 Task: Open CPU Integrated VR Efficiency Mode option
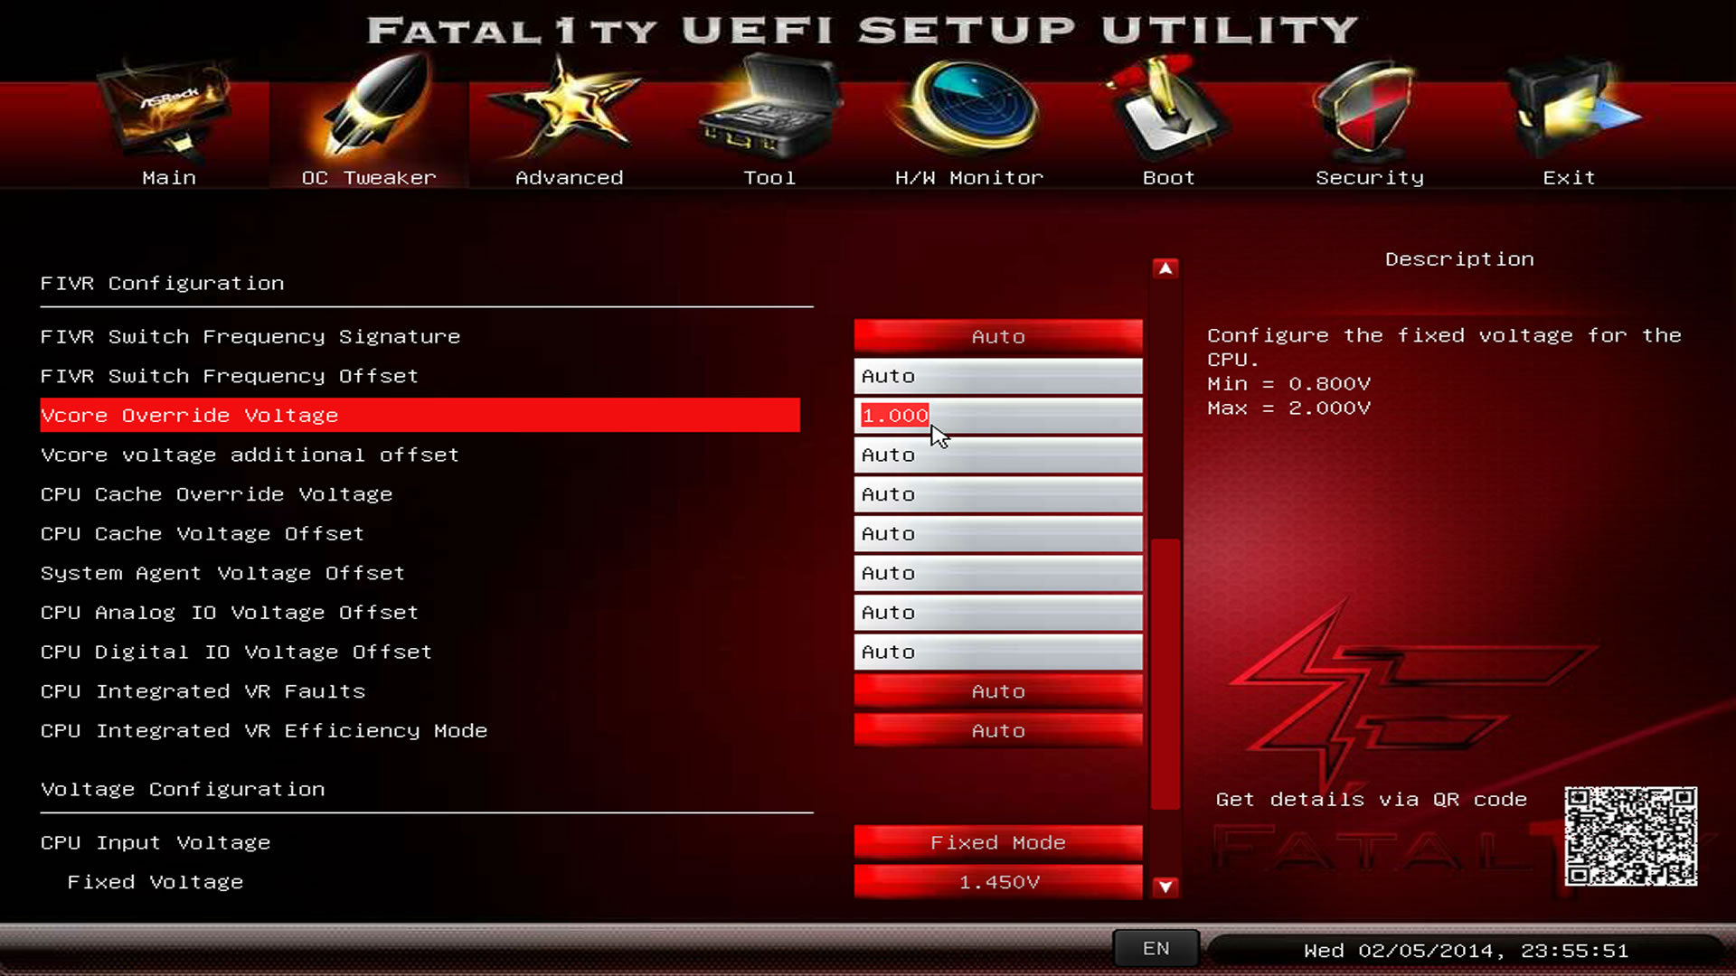(998, 730)
